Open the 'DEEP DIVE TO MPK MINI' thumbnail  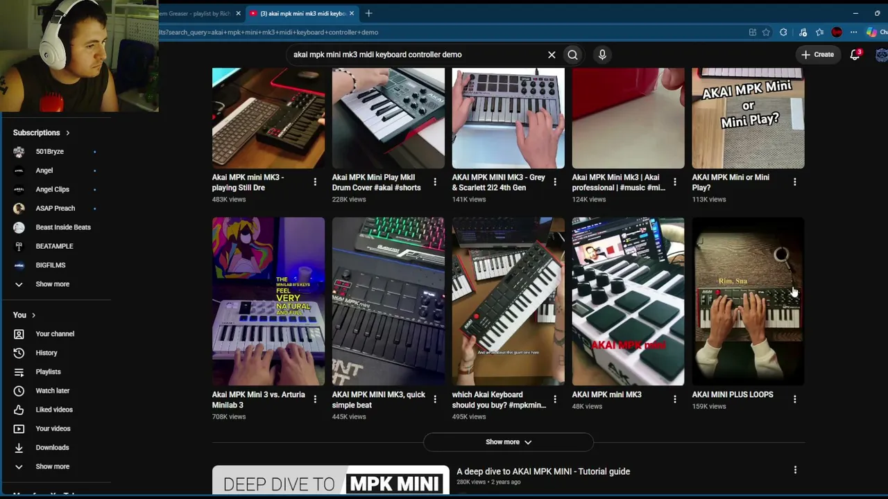tap(331, 481)
